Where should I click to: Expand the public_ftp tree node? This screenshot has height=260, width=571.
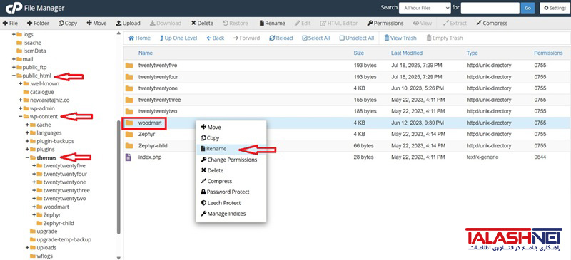pos(14,67)
